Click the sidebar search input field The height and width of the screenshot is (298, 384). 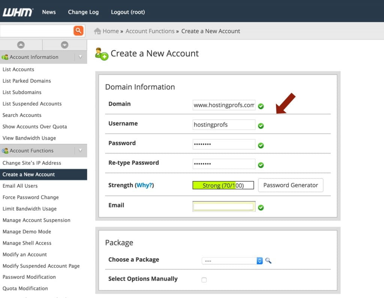(x=36, y=31)
